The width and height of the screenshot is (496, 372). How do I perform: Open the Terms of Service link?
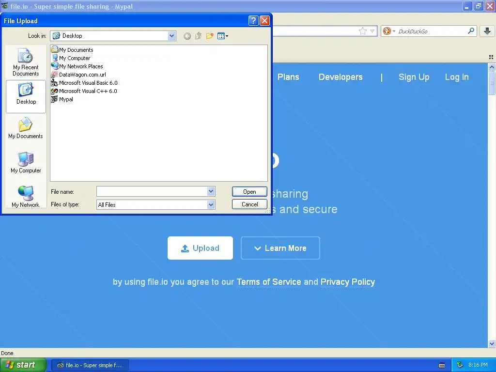269,282
